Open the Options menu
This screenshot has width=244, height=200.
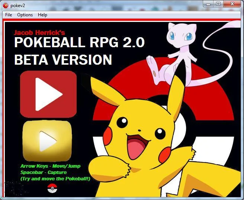[x=25, y=15]
